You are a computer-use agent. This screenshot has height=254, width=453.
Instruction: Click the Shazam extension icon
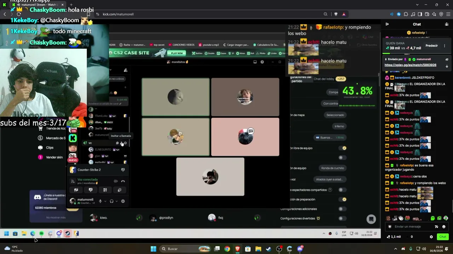coord(399,14)
